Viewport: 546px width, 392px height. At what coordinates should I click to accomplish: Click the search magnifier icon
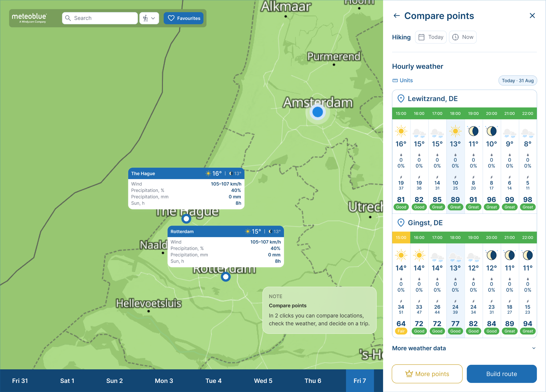pos(68,18)
